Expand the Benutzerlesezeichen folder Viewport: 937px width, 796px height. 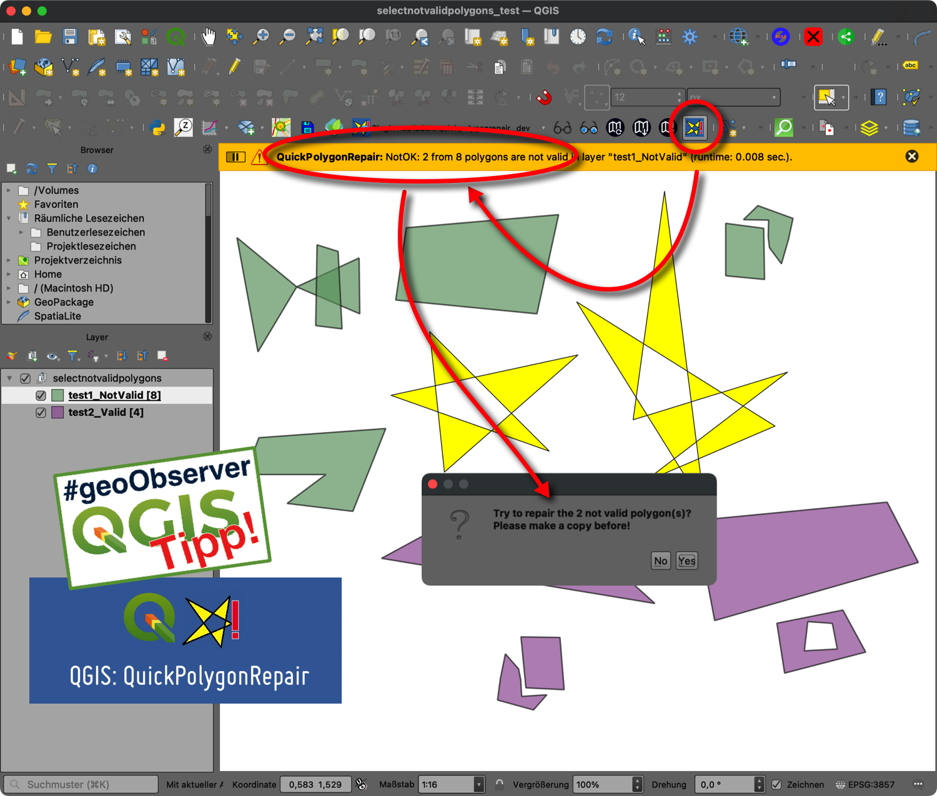[21, 232]
